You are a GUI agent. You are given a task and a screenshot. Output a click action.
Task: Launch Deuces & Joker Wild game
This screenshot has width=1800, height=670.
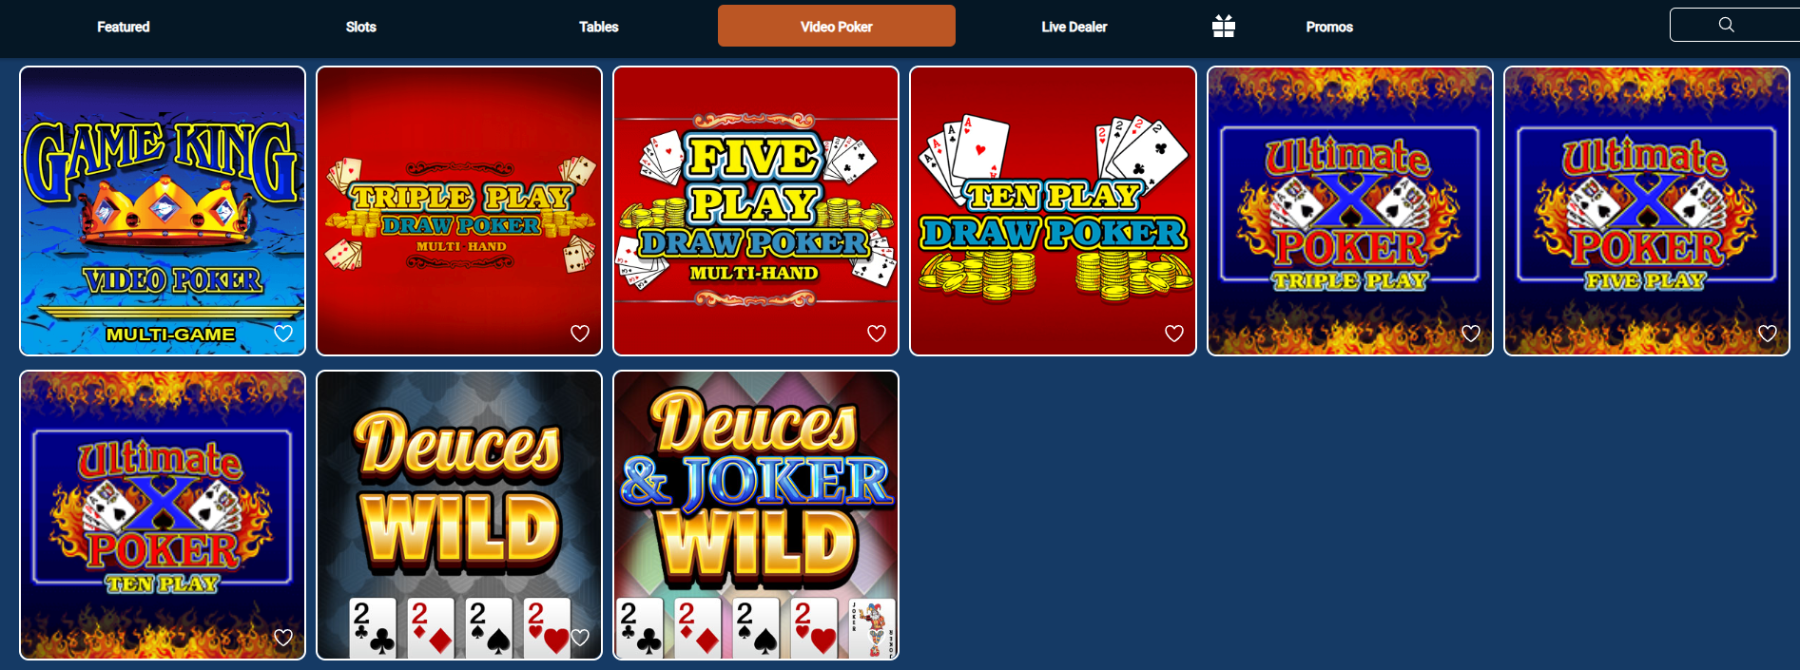coord(756,515)
